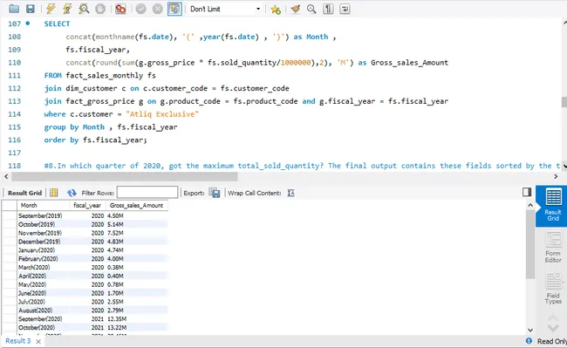
Task: Select the November(2019) cell
Action: click(x=43, y=233)
